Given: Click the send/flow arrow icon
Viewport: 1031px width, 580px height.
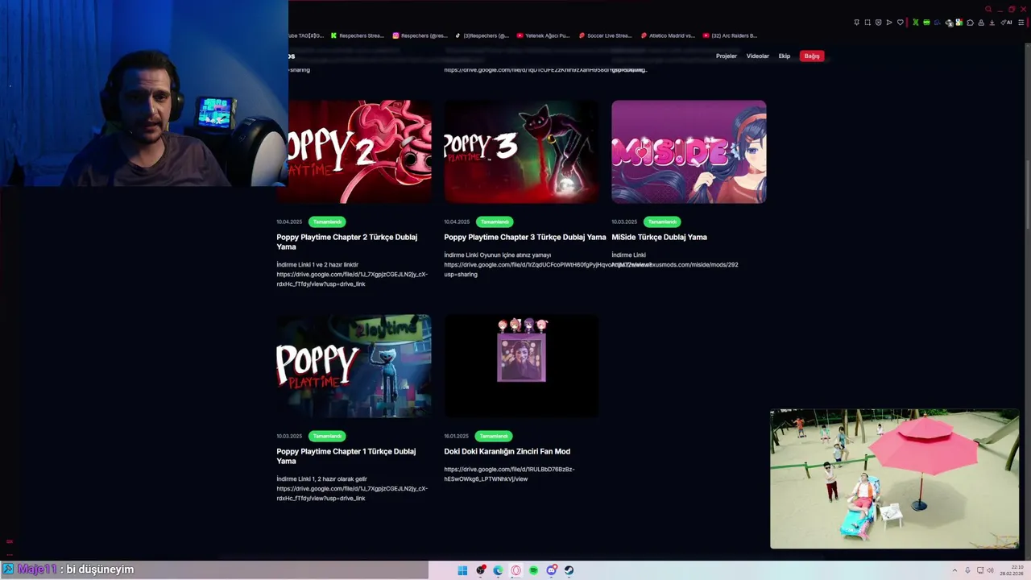Looking at the screenshot, I should (889, 23).
